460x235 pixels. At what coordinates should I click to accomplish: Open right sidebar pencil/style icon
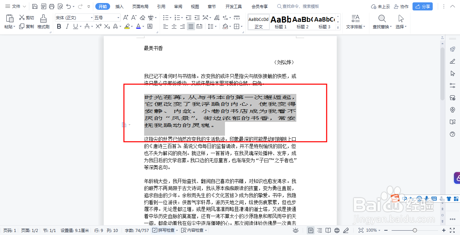coord(453,61)
